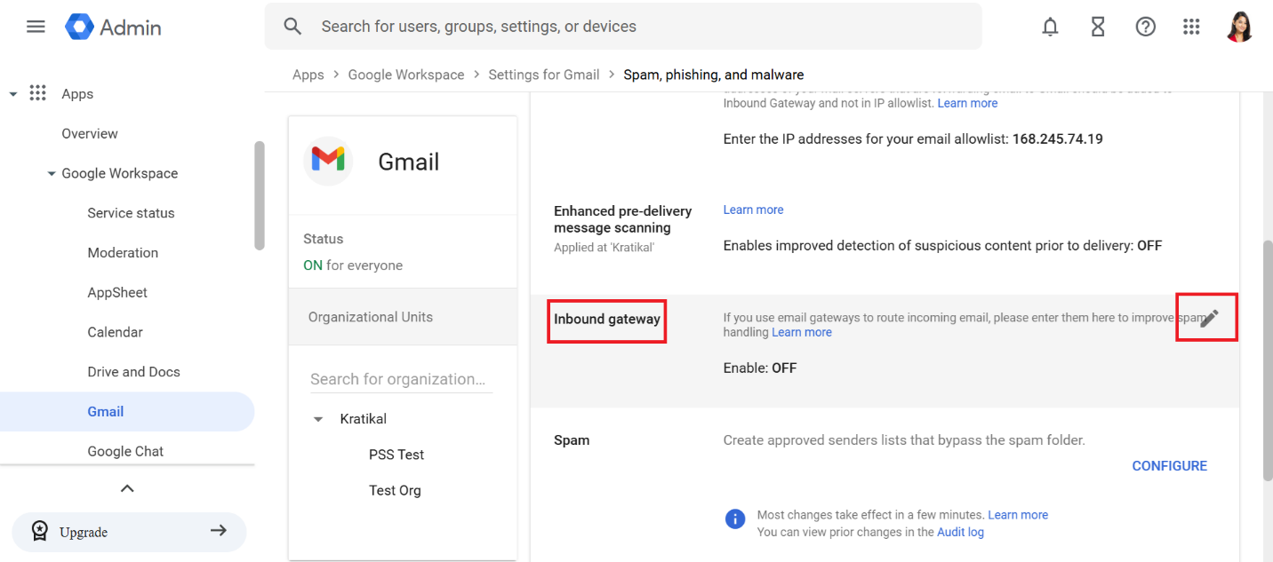This screenshot has width=1273, height=562.
Task: Click the Gmail logo icon
Action: pyautogui.click(x=328, y=161)
